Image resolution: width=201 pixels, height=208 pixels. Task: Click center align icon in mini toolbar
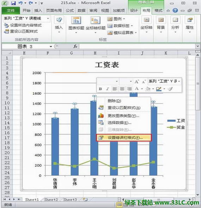click(x=122, y=89)
